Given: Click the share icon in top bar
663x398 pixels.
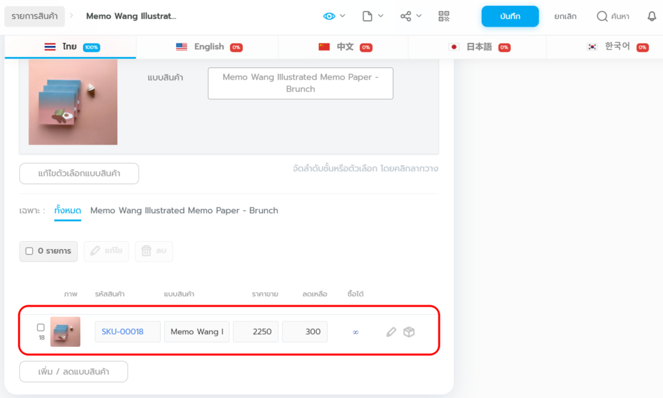Looking at the screenshot, I should 406,16.
